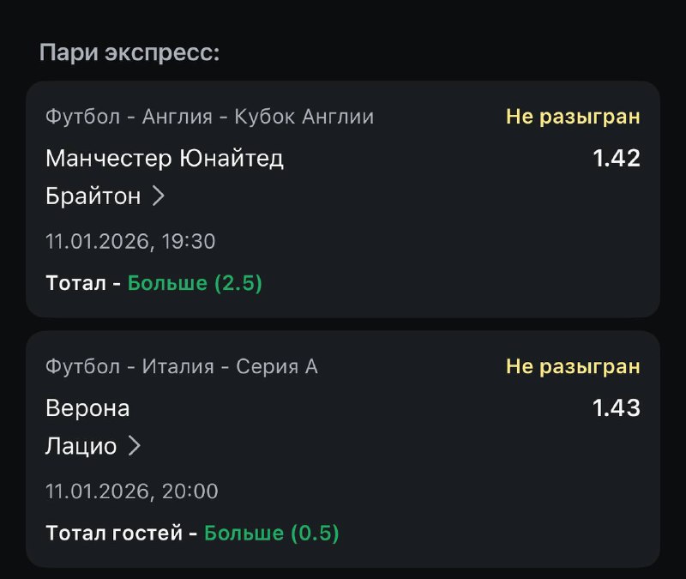Click the 'Больше (0.5)' bet outcome
The height and width of the screenshot is (579, 686).
pyautogui.click(x=272, y=533)
